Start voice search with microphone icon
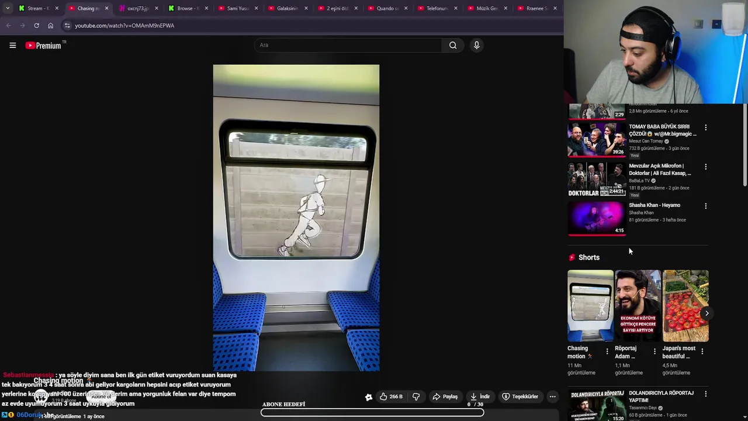Viewport: 748px width, 421px height. [x=476, y=45]
